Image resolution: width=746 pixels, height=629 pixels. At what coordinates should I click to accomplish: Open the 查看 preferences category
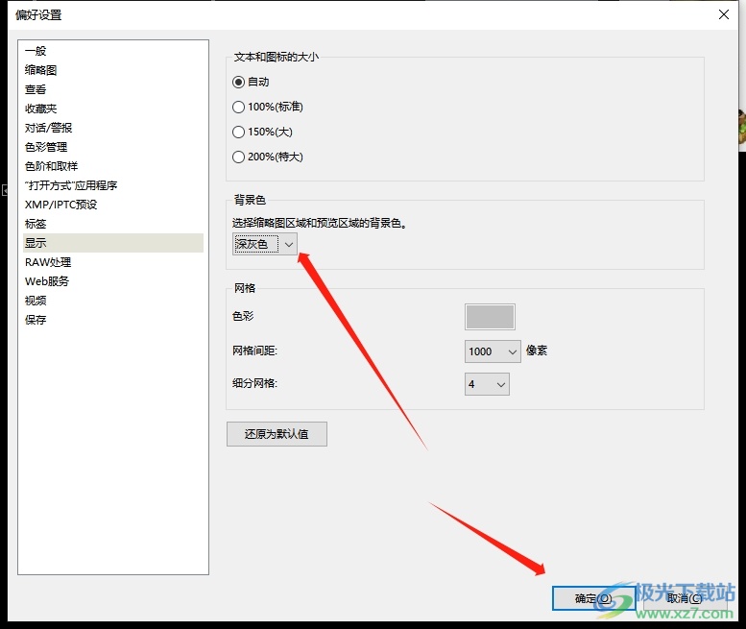pyautogui.click(x=113, y=89)
